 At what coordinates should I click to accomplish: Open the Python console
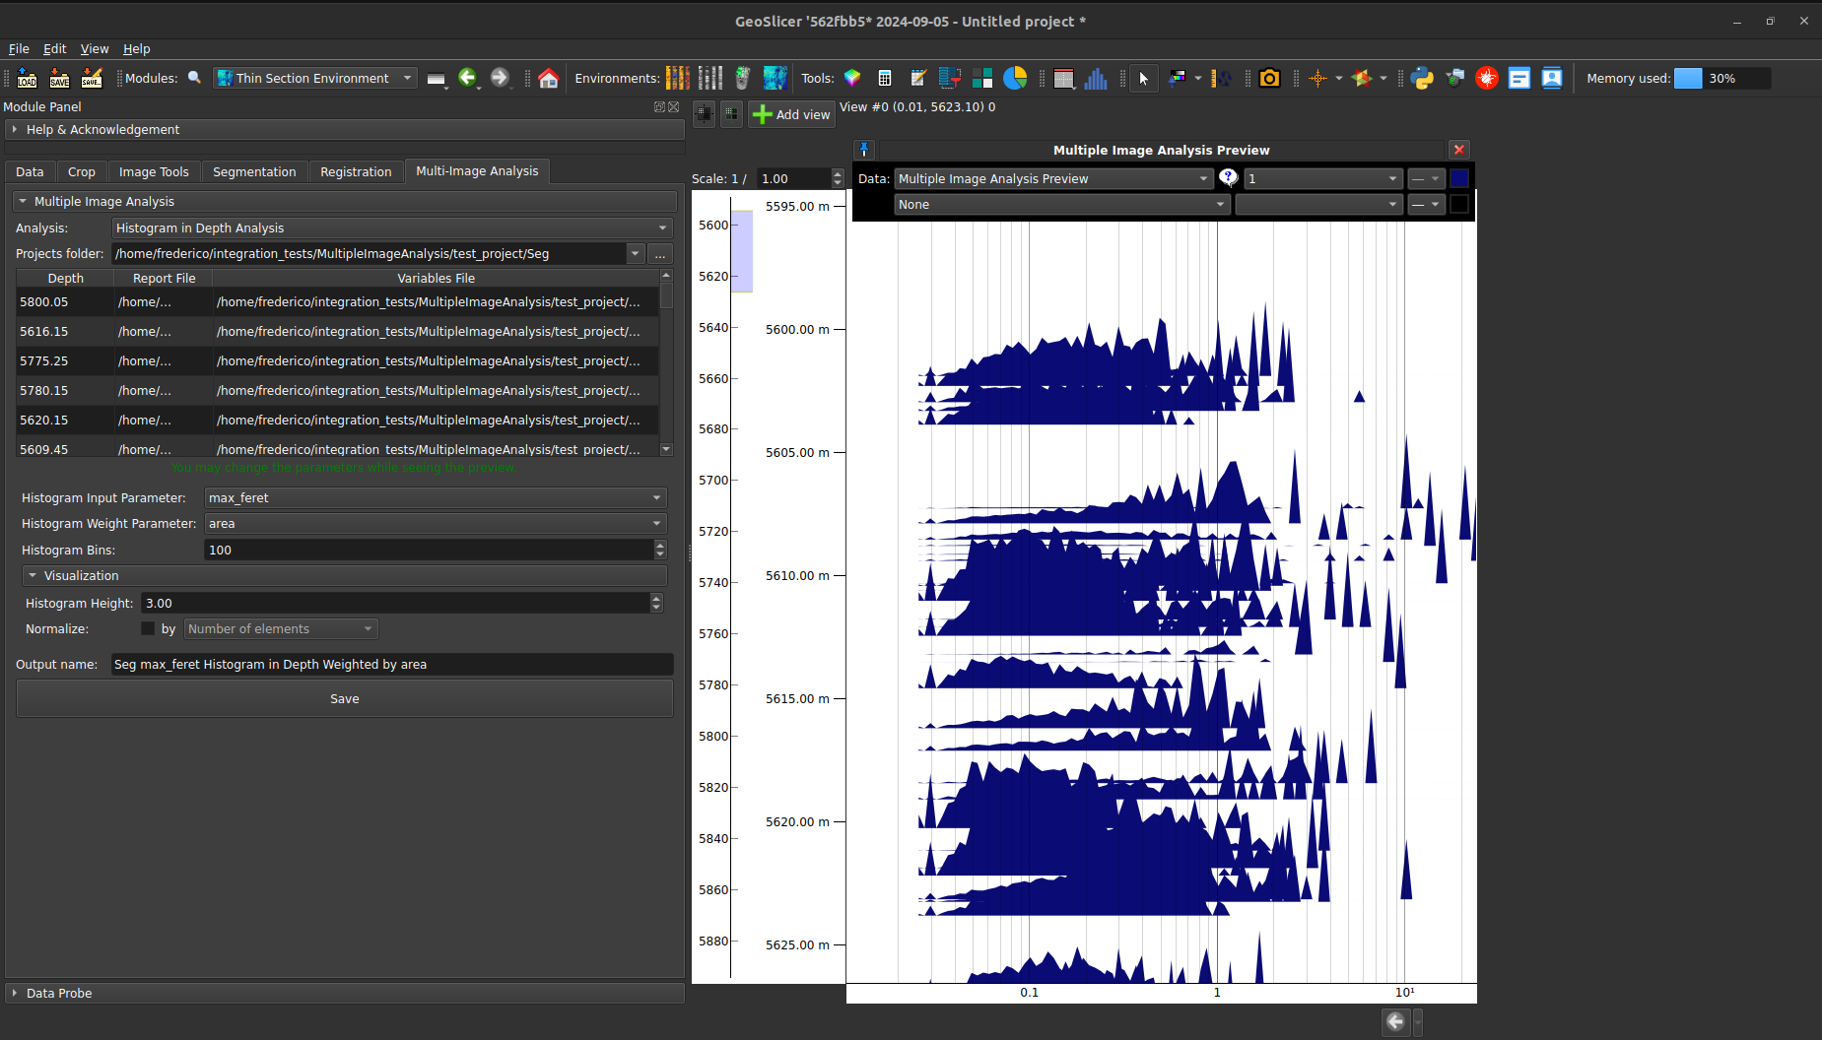point(1422,79)
